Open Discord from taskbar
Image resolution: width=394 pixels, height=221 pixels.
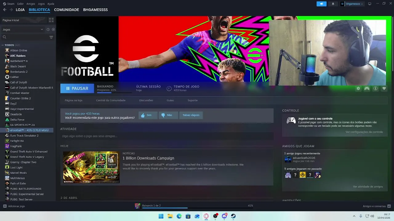(224, 216)
